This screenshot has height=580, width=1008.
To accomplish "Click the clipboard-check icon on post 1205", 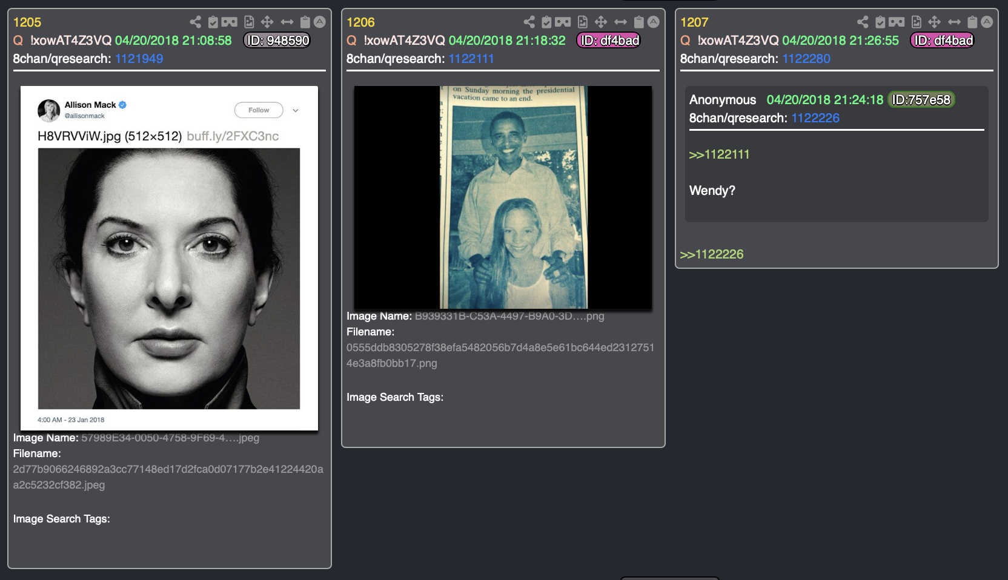I will tap(213, 22).
